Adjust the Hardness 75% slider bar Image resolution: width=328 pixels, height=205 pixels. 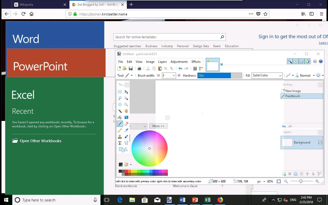220,75
